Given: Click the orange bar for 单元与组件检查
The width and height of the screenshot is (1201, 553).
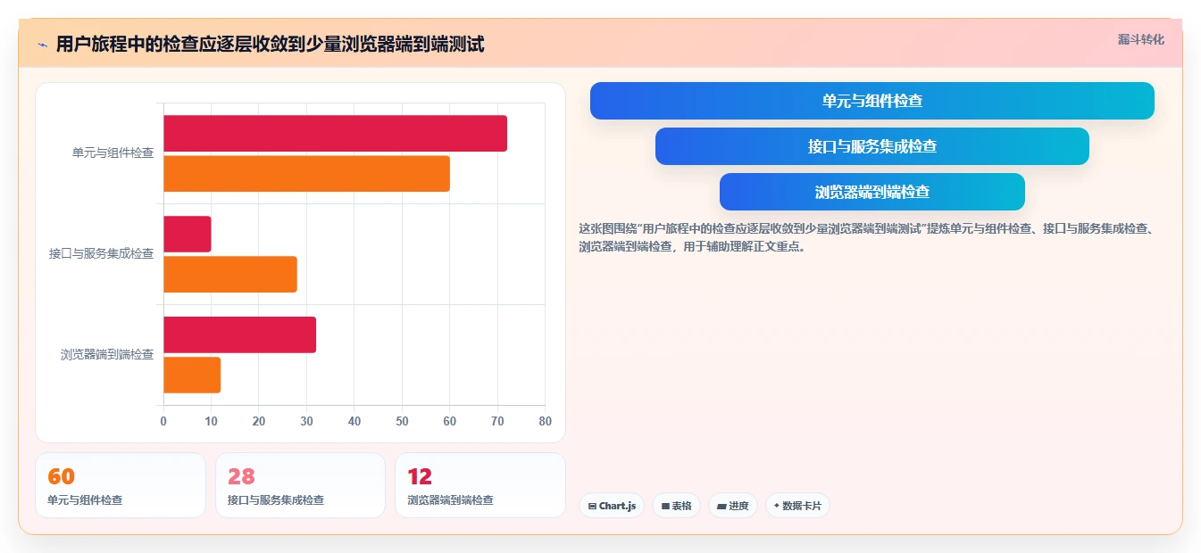Looking at the screenshot, I should [x=306, y=173].
